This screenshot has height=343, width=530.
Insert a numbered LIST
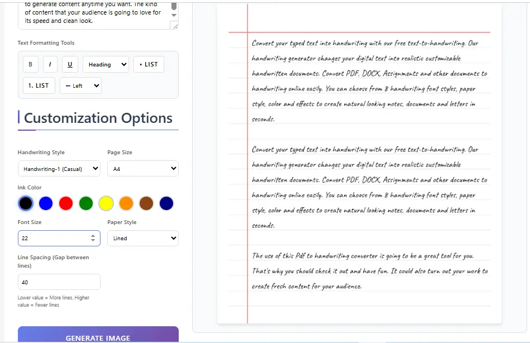coord(39,85)
